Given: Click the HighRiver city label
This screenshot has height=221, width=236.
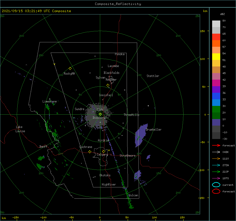Looking at the screenshot, I should 109,184.
